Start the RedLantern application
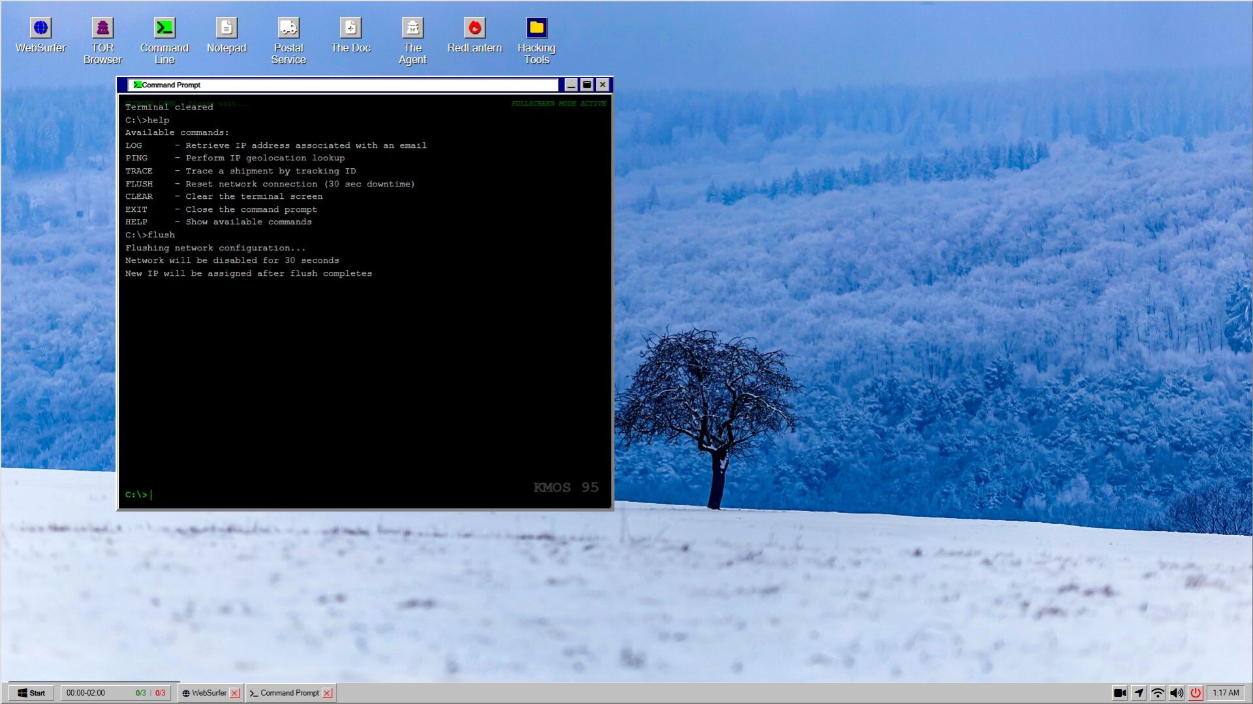The height and width of the screenshot is (704, 1253). tap(474, 27)
